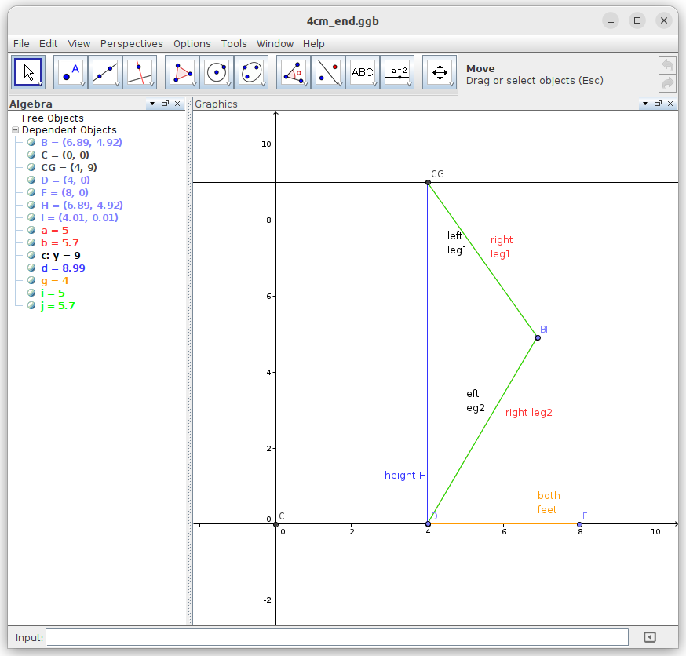The image size is (686, 656).
Task: Toggle visibility of point B
Action: [x=31, y=142]
